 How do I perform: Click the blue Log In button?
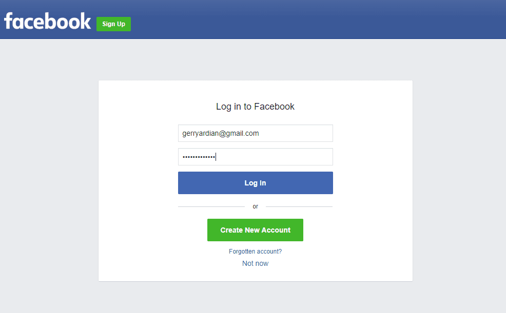[255, 183]
